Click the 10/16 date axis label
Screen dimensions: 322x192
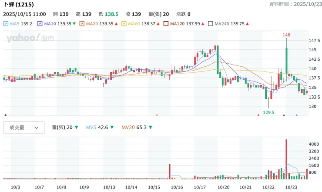pyautogui.click(x=177, y=187)
